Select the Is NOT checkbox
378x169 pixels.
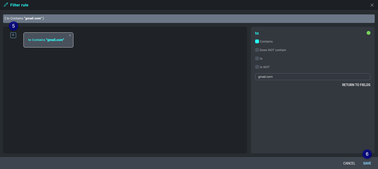257,67
